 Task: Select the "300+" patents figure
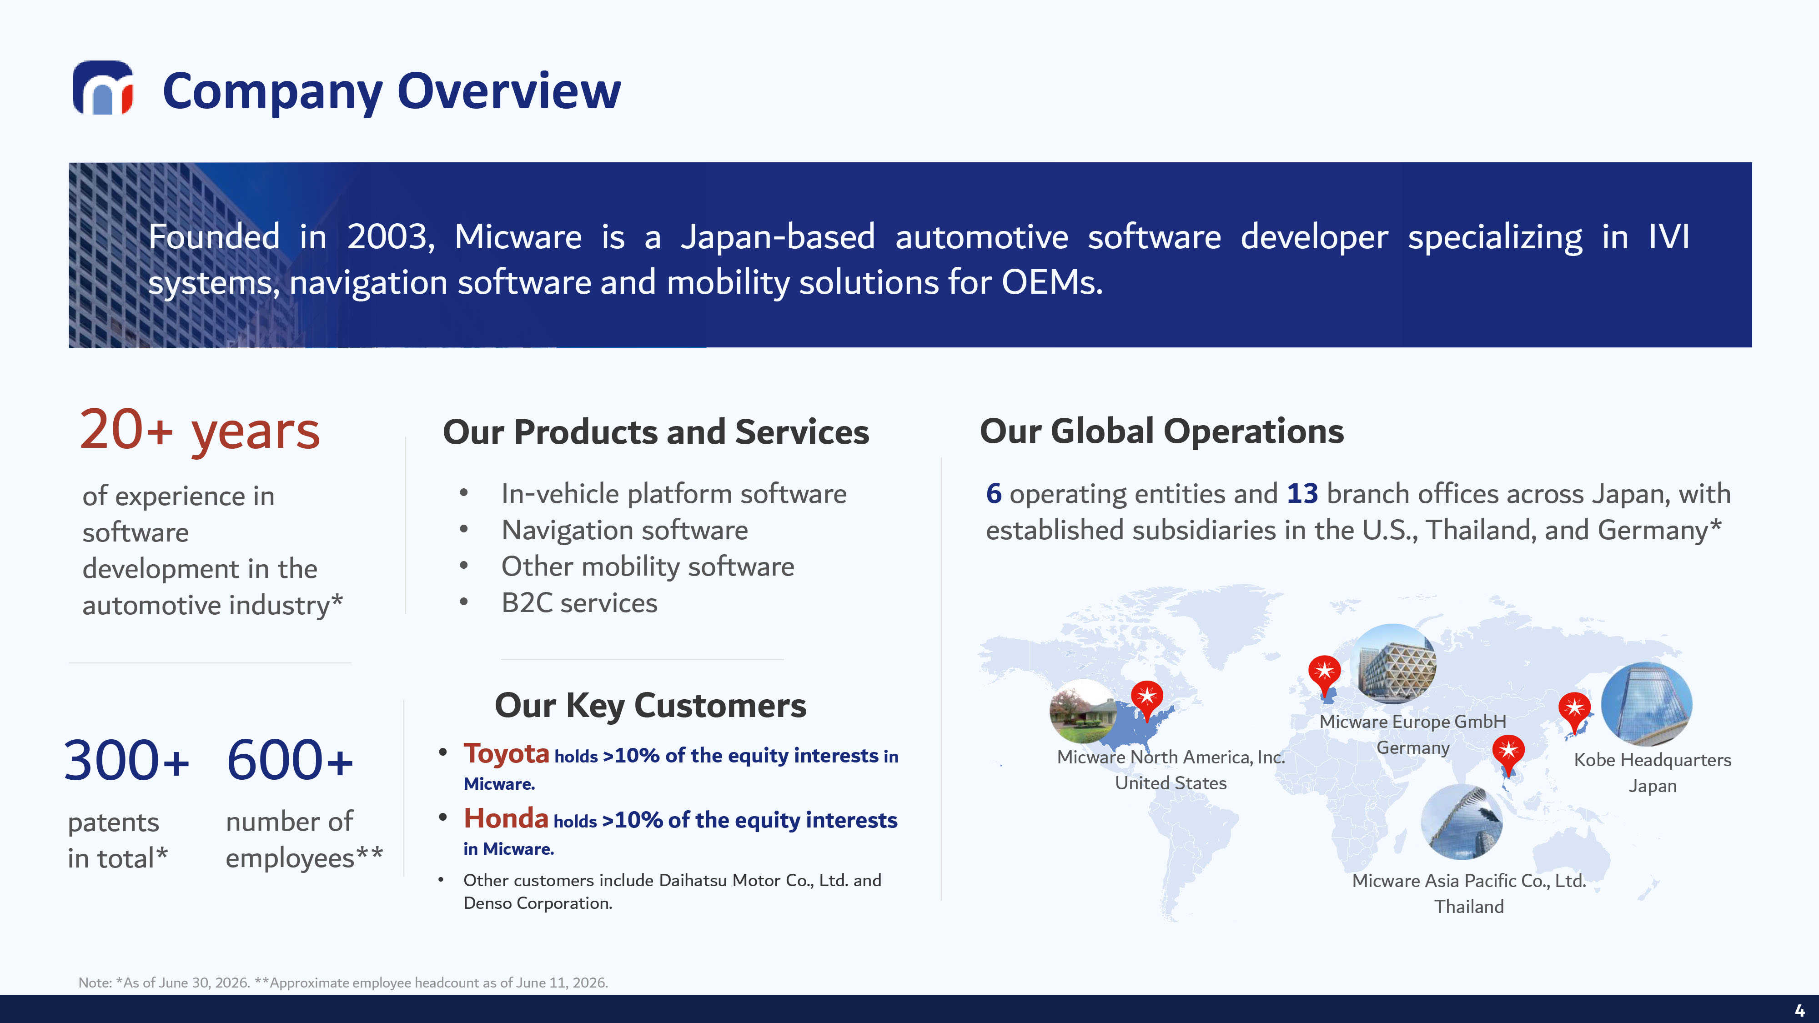click(x=127, y=760)
